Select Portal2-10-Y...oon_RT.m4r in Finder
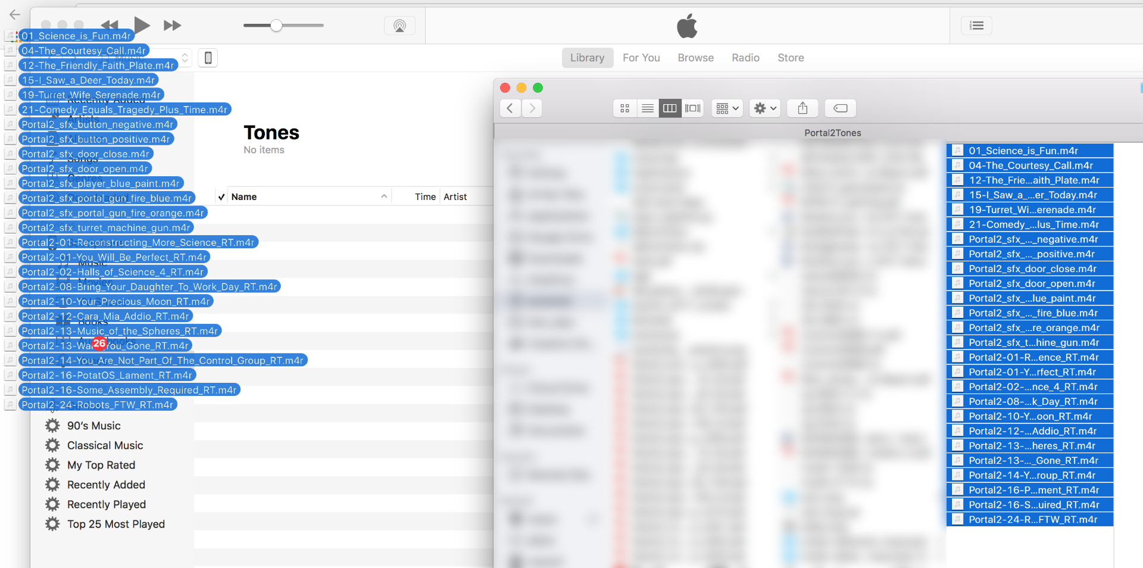 pos(1030,417)
